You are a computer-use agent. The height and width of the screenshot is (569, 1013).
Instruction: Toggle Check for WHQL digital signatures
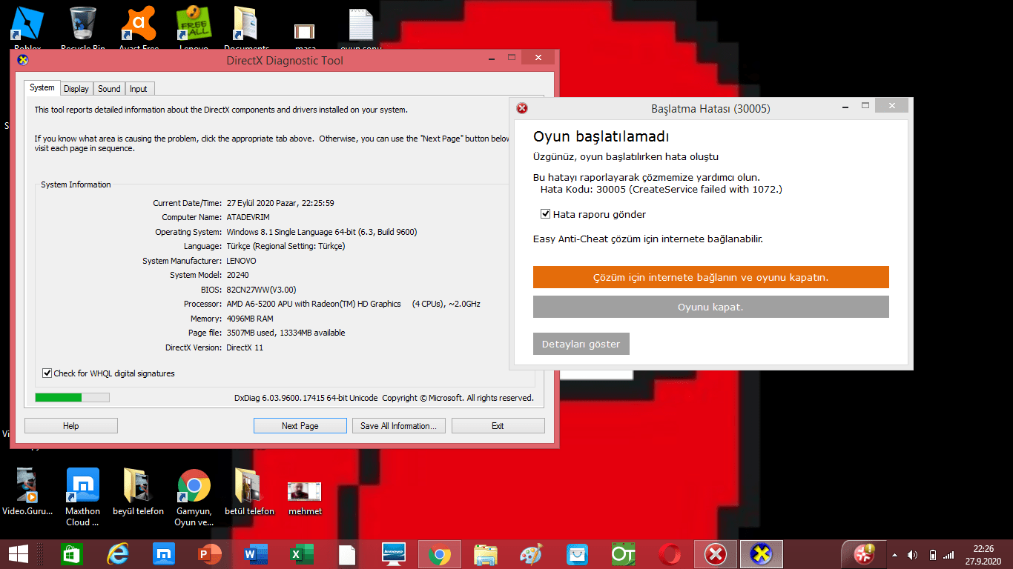coord(109,373)
